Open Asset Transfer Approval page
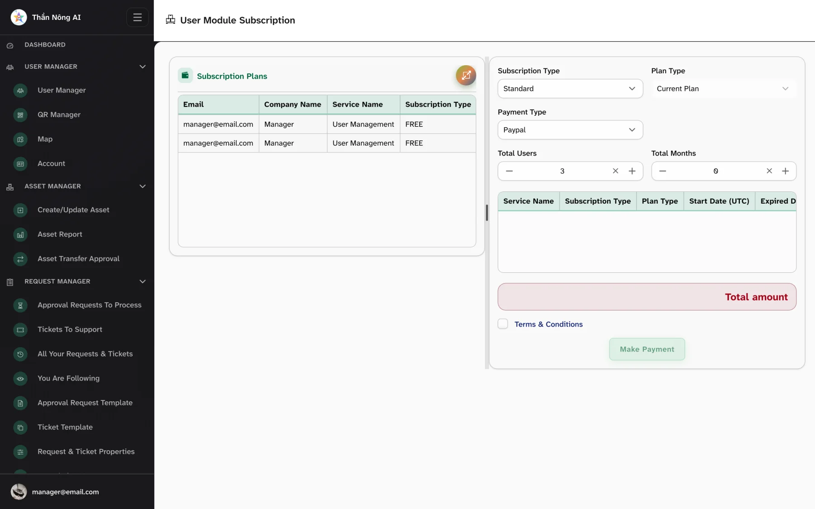This screenshot has height=509, width=815. [78, 259]
